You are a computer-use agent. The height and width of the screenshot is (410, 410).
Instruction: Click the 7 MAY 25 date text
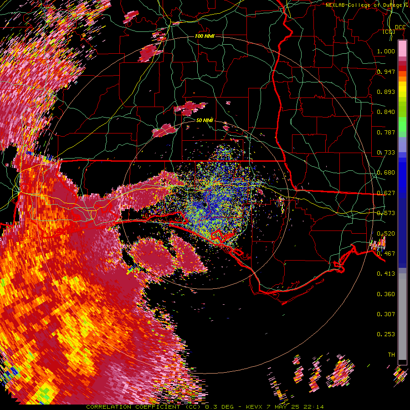(282, 407)
